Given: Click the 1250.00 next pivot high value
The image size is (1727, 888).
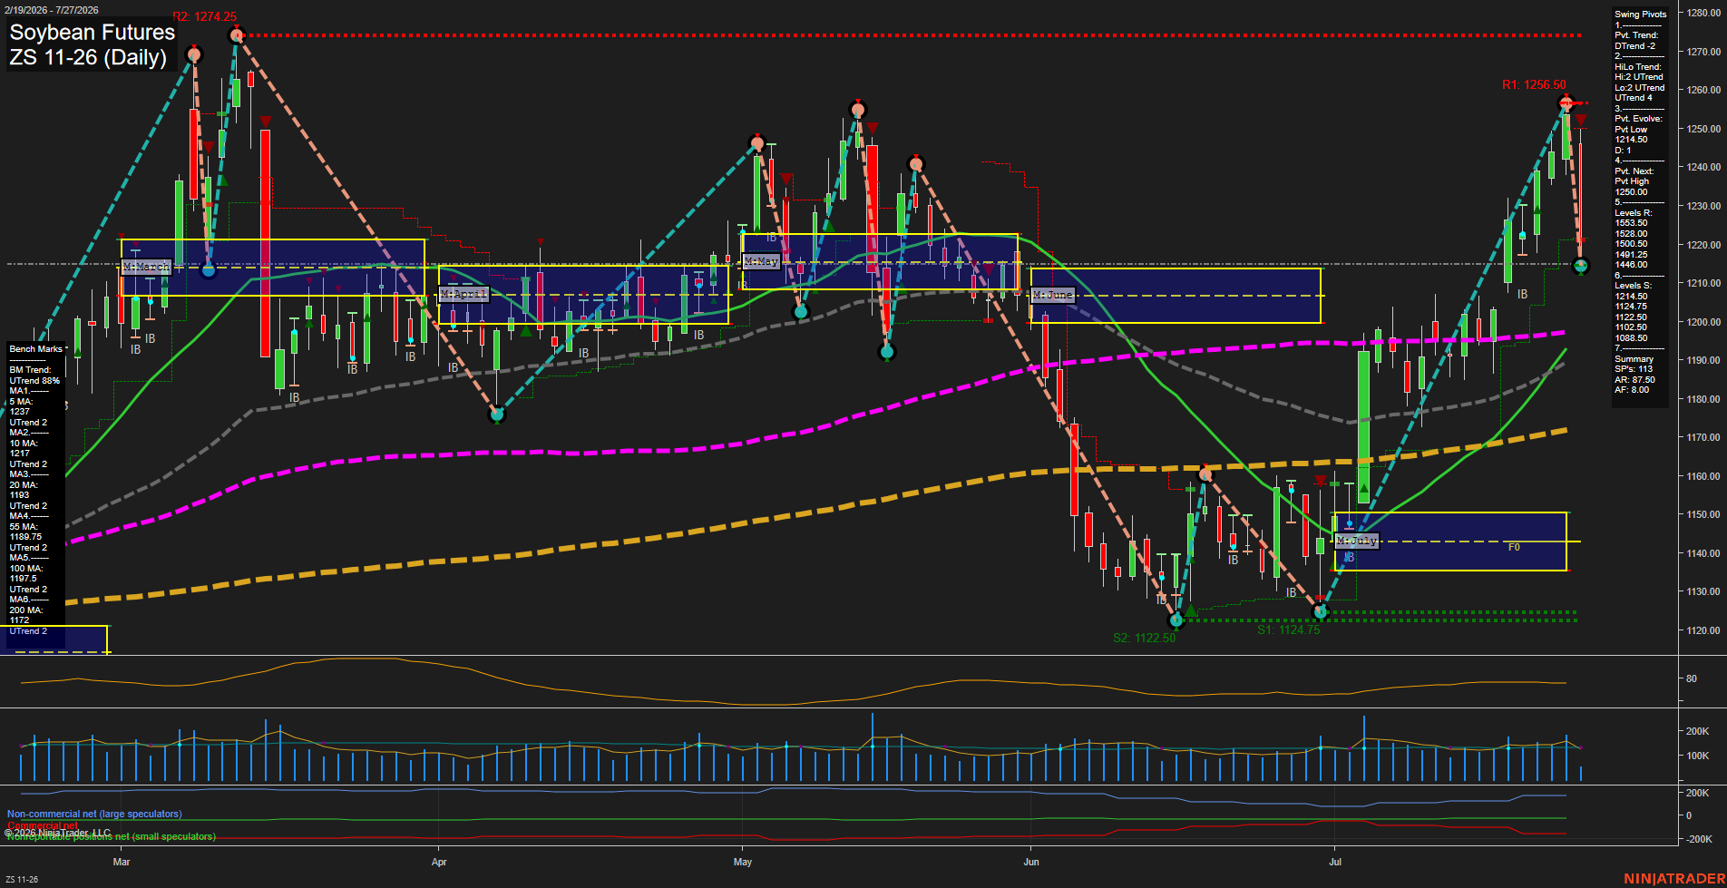Looking at the screenshot, I should pos(1631,192).
